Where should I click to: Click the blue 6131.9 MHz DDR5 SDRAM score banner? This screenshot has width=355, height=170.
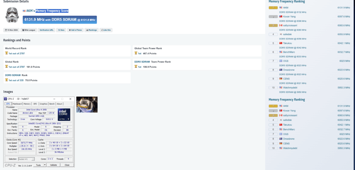(x=60, y=20)
